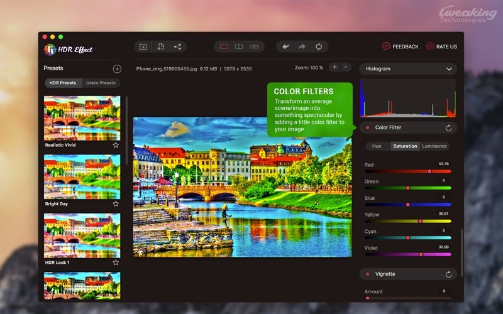The width and height of the screenshot is (503, 314).
Task: Open the Feedback link
Action: point(401,46)
